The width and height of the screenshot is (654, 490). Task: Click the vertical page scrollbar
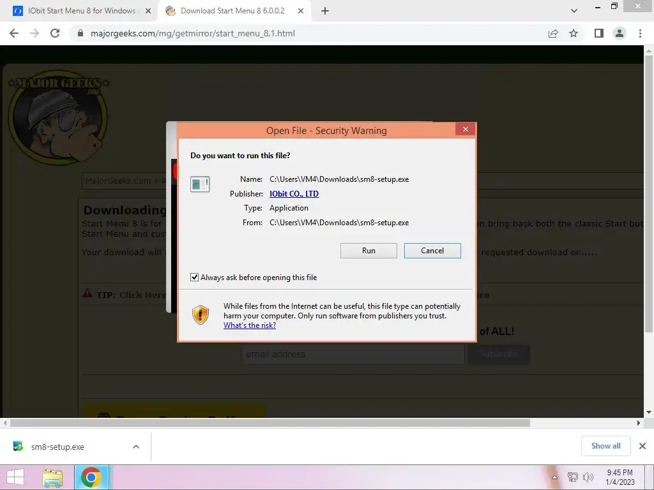click(649, 194)
